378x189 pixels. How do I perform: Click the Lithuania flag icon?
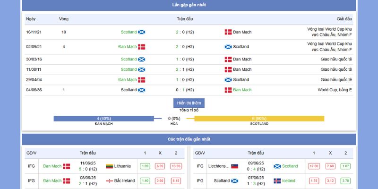click(x=109, y=166)
